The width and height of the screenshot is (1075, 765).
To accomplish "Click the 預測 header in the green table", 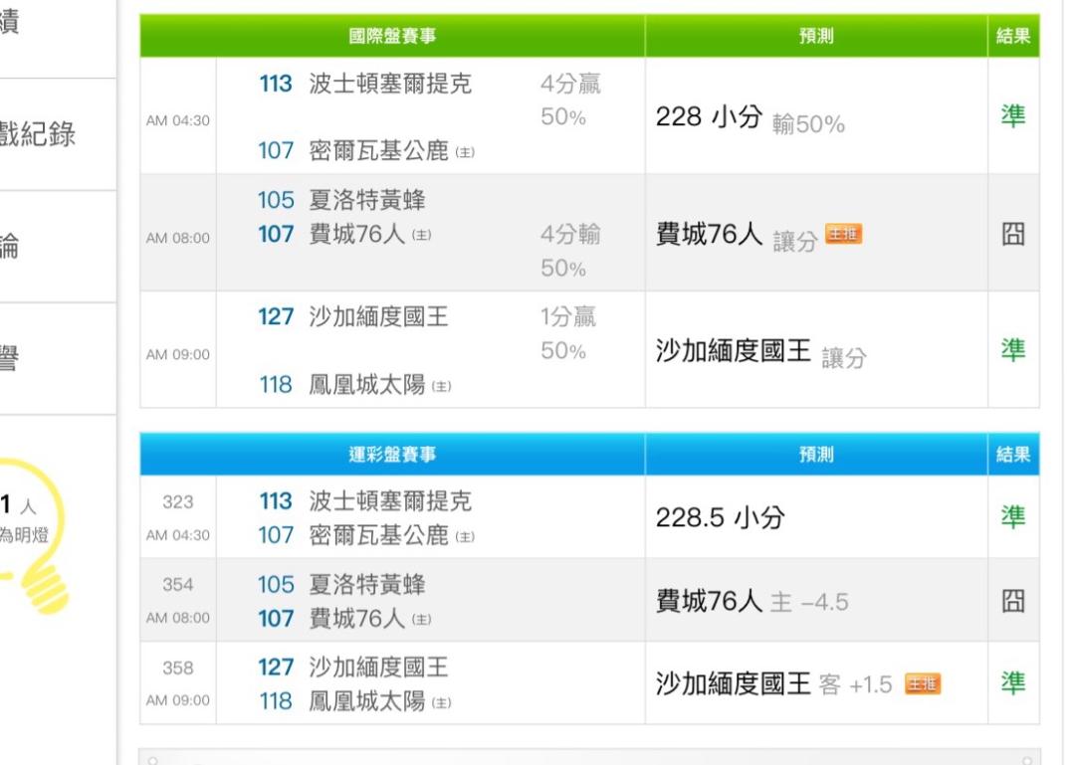I will coord(816,36).
